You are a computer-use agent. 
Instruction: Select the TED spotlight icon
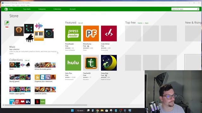point(7,27)
